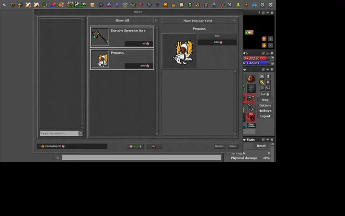Click the dark purple orb toolbar icon
Screen dimensions: 345x216
point(101,5)
